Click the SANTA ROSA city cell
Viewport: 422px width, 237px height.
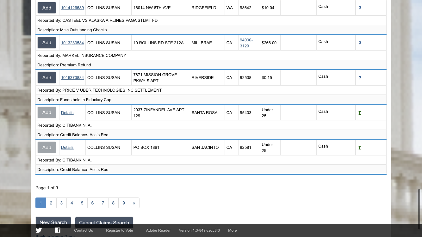[207, 112]
